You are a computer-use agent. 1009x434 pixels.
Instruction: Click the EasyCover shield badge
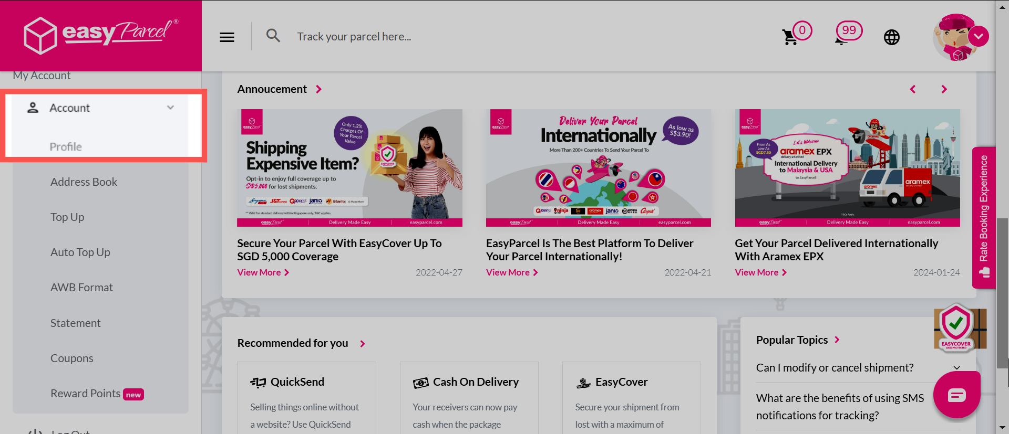click(957, 328)
